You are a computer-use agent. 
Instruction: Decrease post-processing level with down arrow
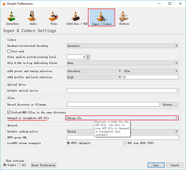(88, 58)
